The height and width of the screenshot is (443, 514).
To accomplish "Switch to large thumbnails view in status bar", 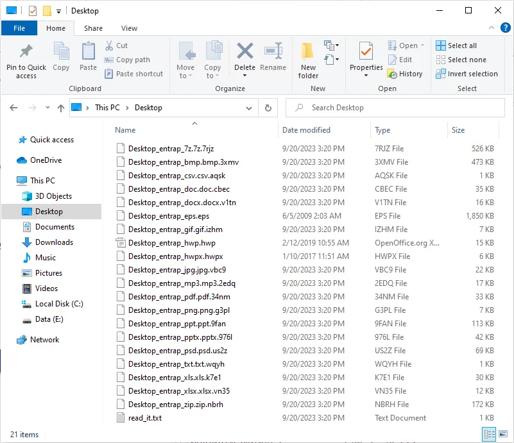I will [x=502, y=434].
